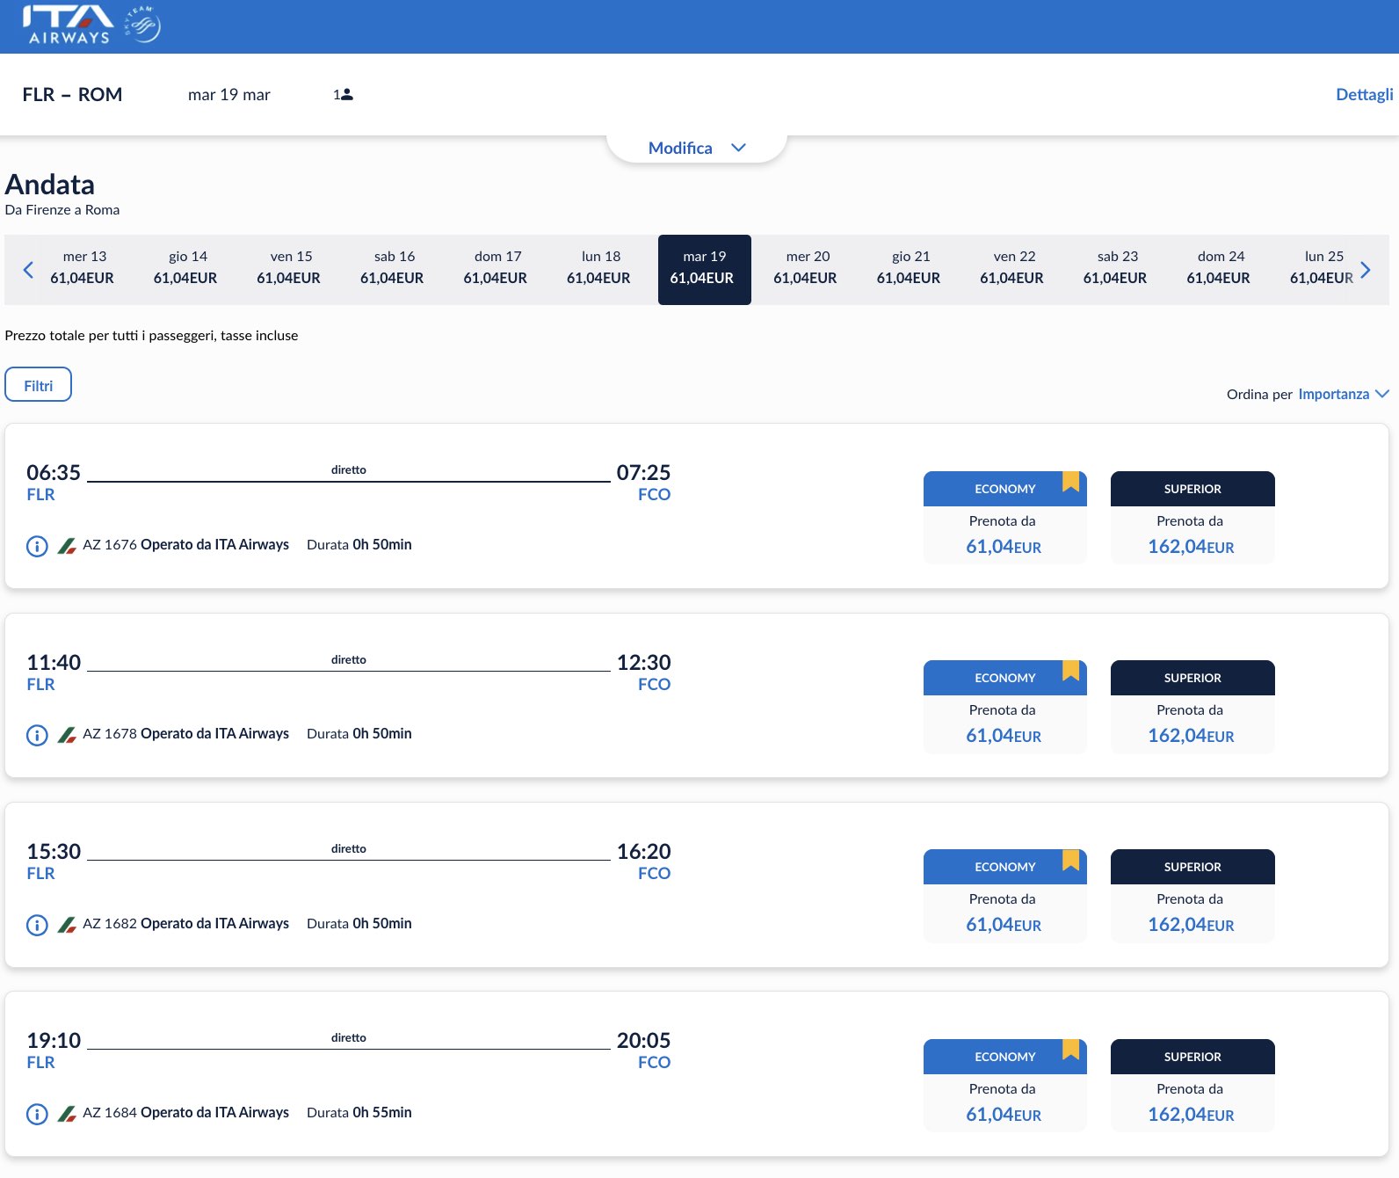
Task: Choose Economy fare for 06:35 flight
Action: pos(1004,518)
